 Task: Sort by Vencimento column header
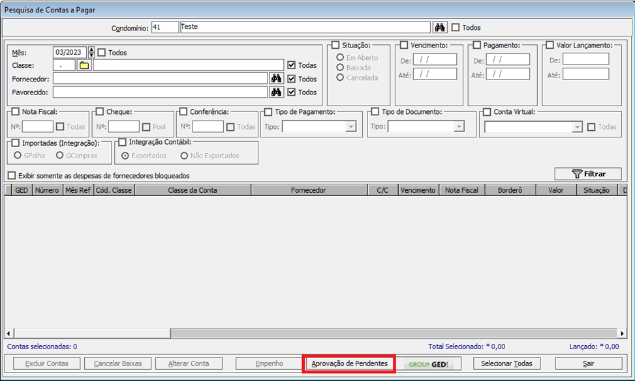coord(418,190)
